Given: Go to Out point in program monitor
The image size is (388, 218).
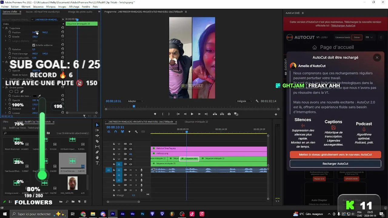Looking at the screenshot, I should point(206,114).
